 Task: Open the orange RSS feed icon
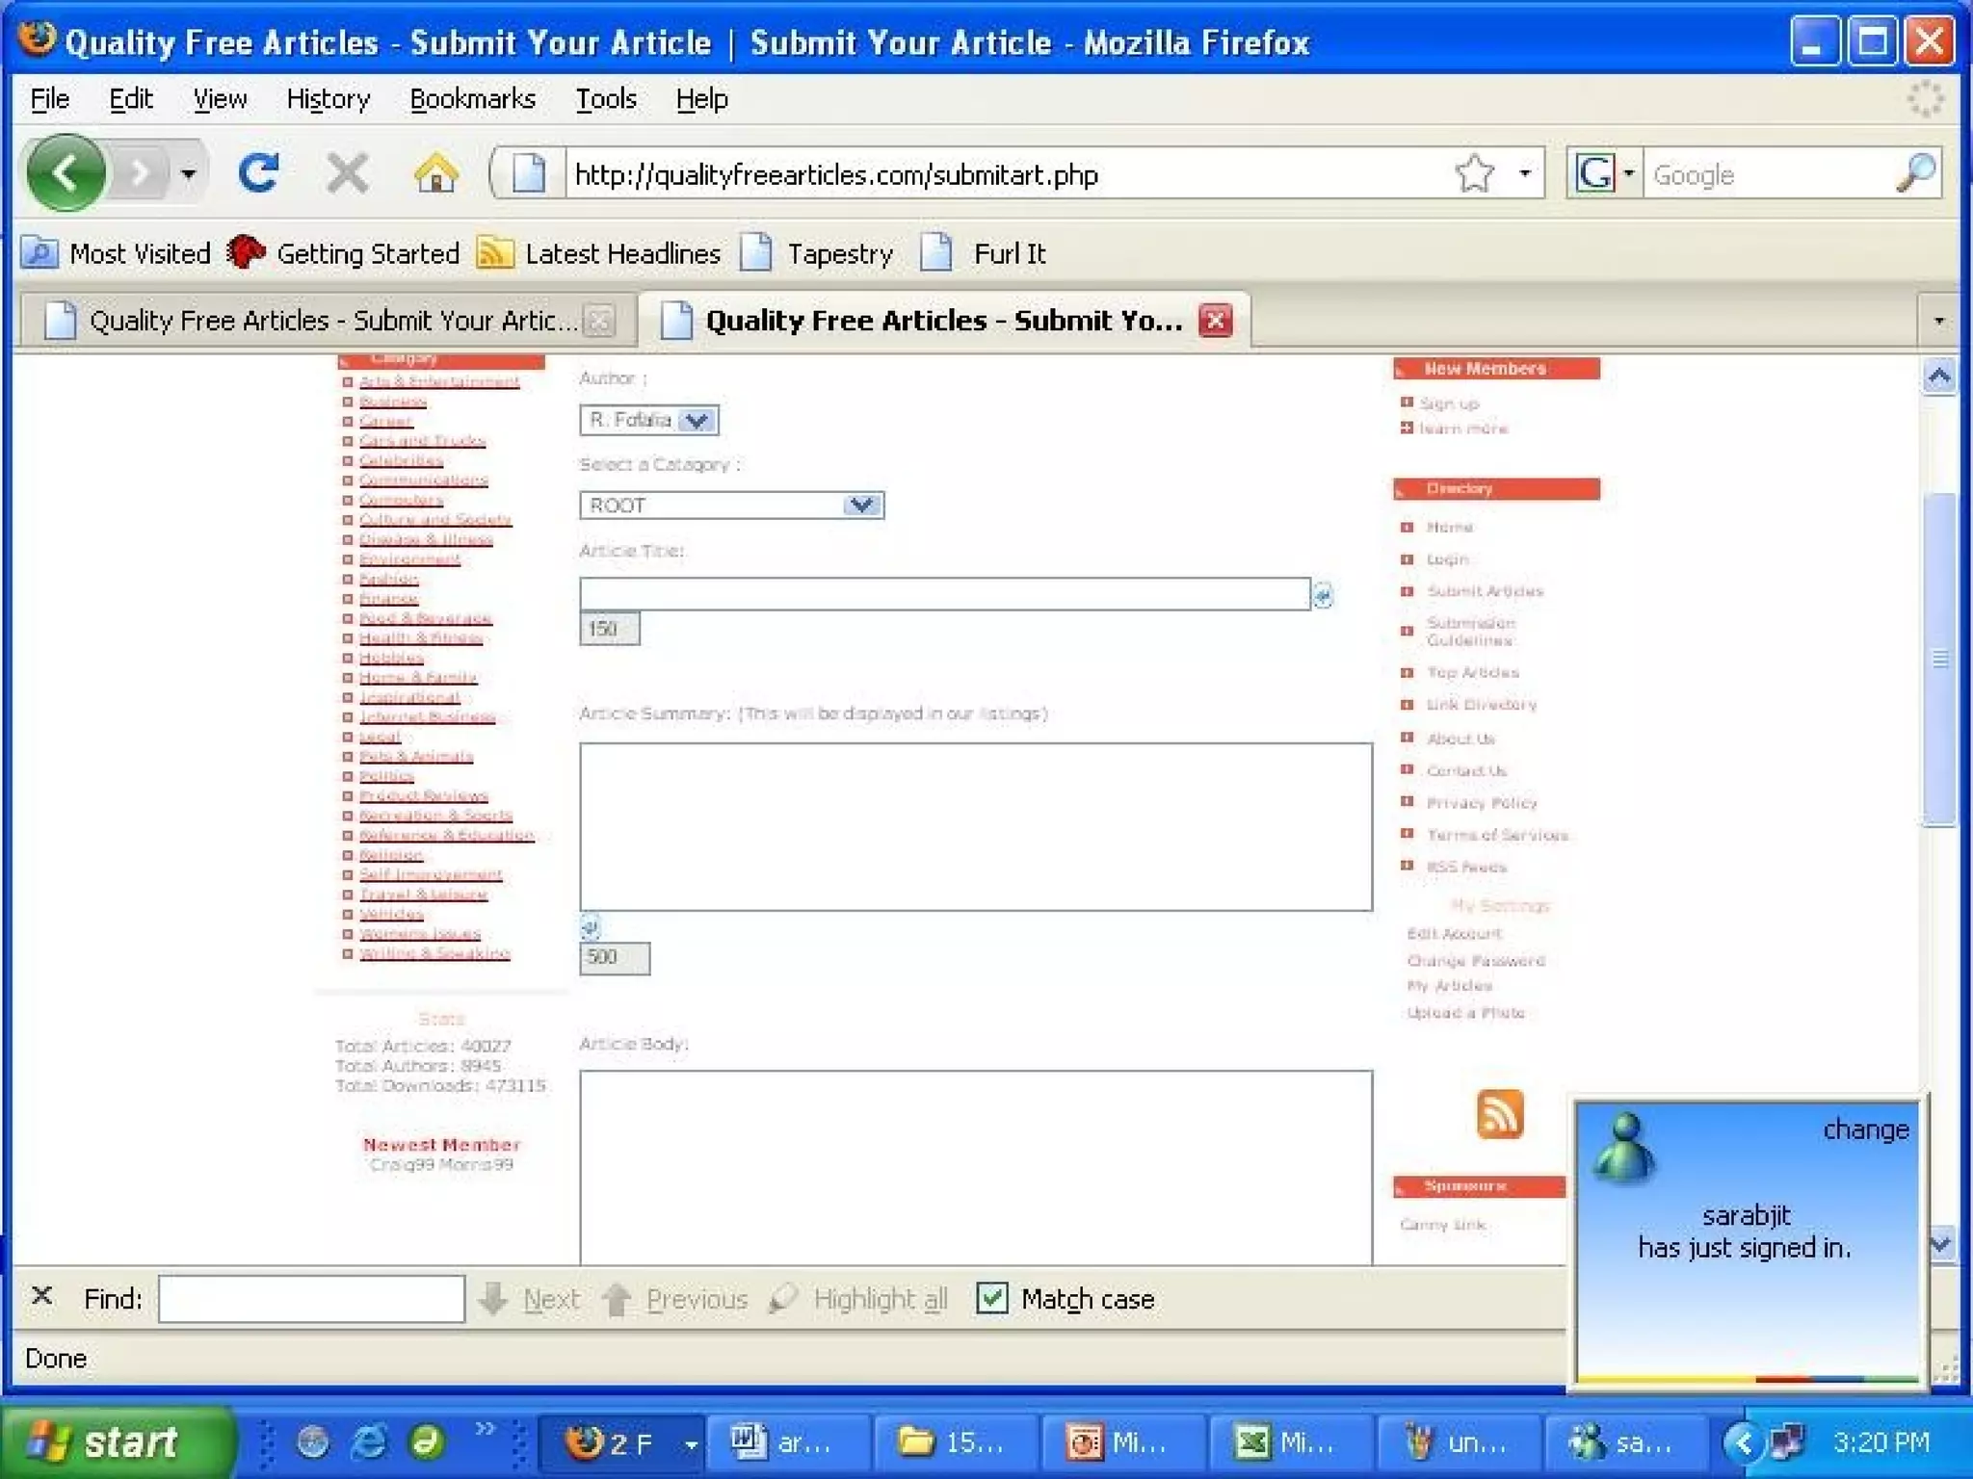1499,1114
